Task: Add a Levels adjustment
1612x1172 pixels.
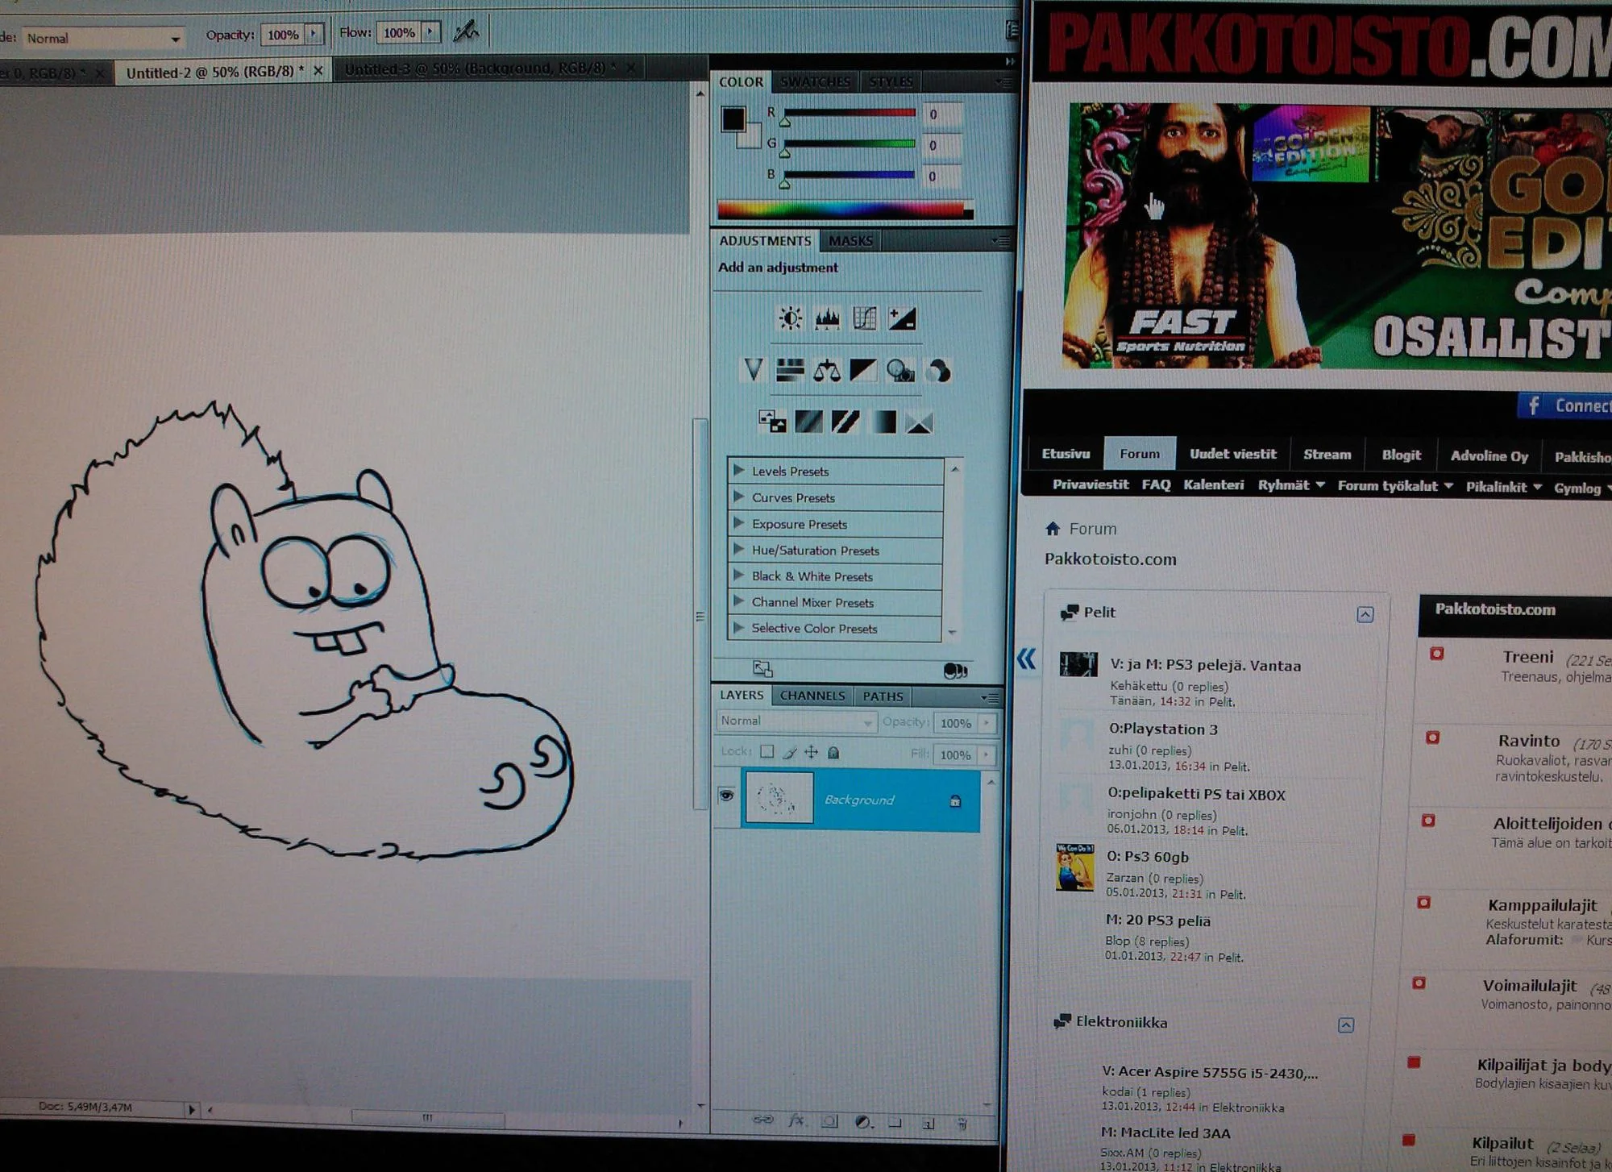Action: (x=827, y=319)
